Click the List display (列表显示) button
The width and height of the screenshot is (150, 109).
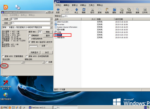tap(34, 52)
